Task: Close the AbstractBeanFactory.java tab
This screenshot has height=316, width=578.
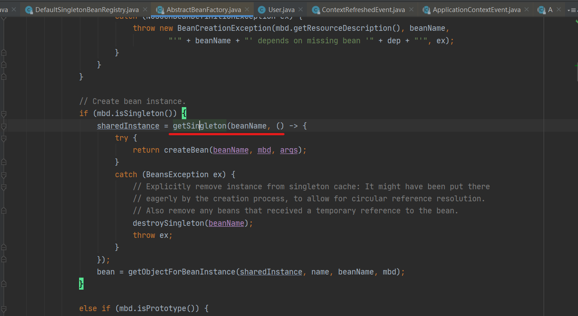Action: click(x=248, y=9)
